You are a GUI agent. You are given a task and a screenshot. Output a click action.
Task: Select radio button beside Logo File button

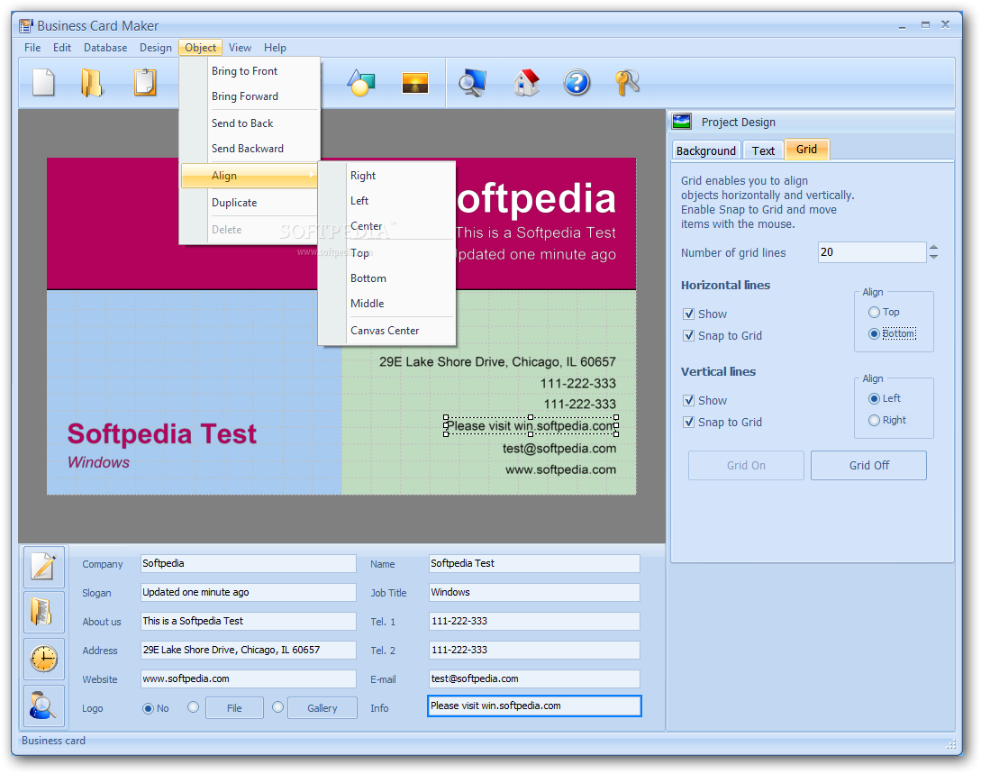coord(194,707)
